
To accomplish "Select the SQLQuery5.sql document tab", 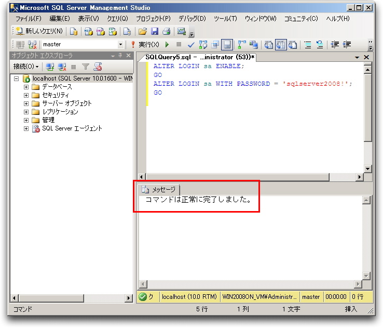I will [200, 57].
